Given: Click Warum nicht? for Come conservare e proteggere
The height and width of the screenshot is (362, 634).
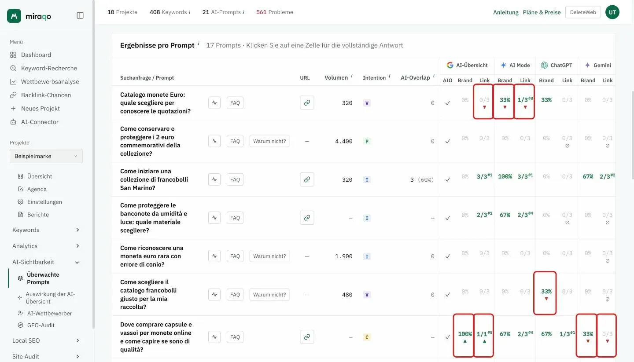Looking at the screenshot, I should 269,141.
